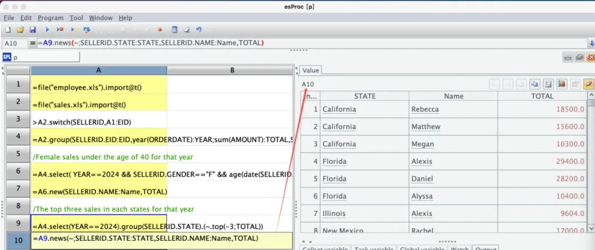
Task: Open the Tool menu
Action: pos(77,18)
